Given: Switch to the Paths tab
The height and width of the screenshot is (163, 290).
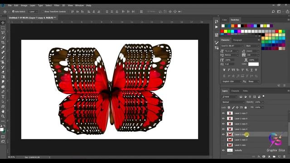Looking at the screenshot, I should (246, 91).
